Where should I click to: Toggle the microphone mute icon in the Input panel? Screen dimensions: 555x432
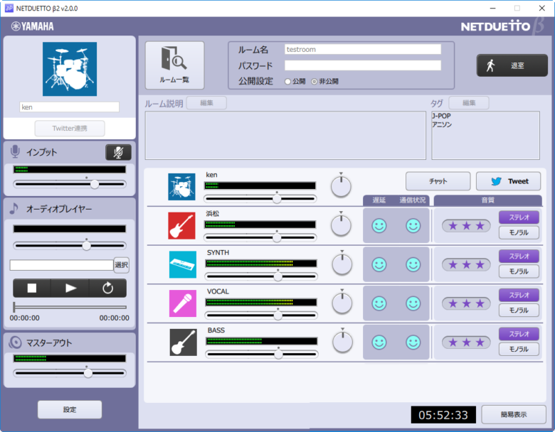(x=118, y=152)
